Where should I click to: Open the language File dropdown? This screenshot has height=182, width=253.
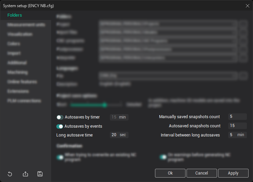(x=235, y=75)
